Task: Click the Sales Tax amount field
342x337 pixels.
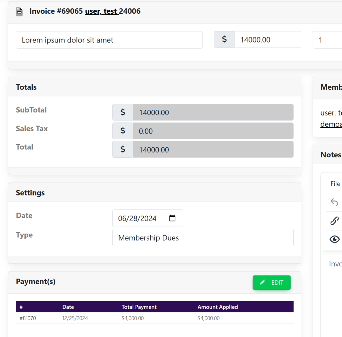Action: point(213,131)
